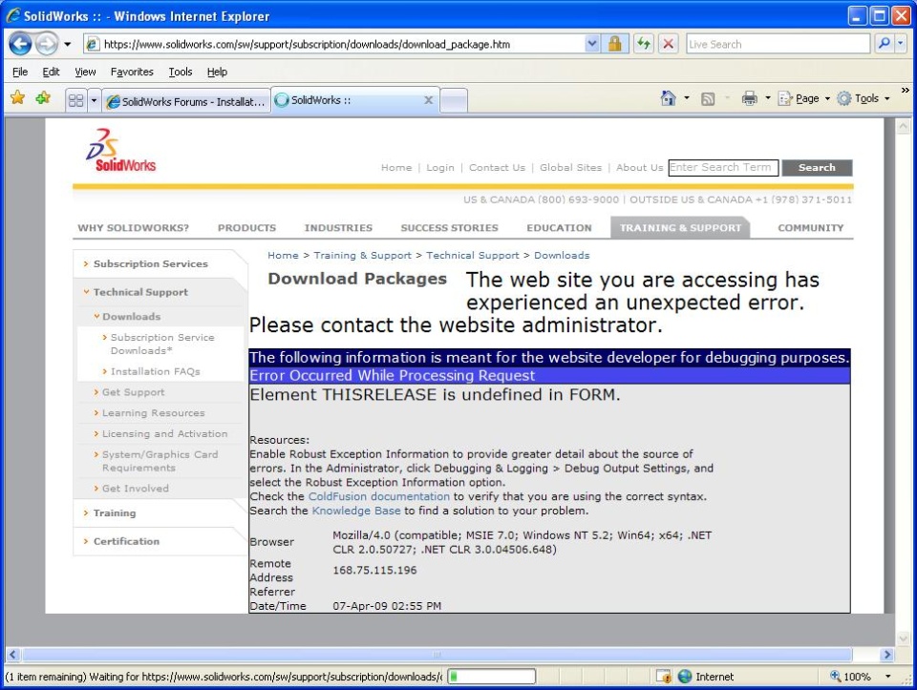The width and height of the screenshot is (917, 690).
Task: Click the Knowledge Base link
Action: tap(356, 511)
